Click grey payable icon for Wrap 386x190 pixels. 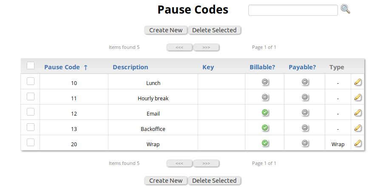tap(305, 143)
